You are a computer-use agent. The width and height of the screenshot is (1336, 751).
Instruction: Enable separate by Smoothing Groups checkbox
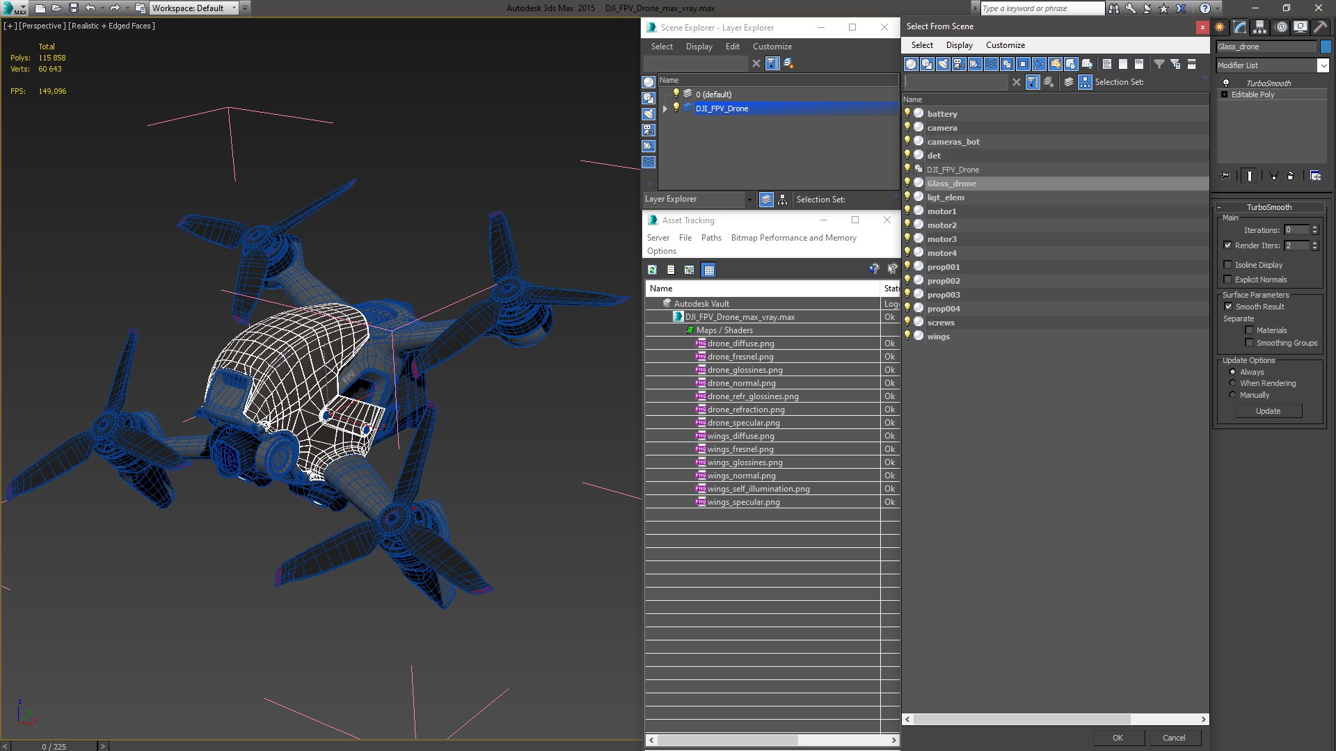(1249, 343)
